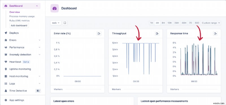
Task: Click the Error rate (%) graph title
Action: (x=62, y=33)
